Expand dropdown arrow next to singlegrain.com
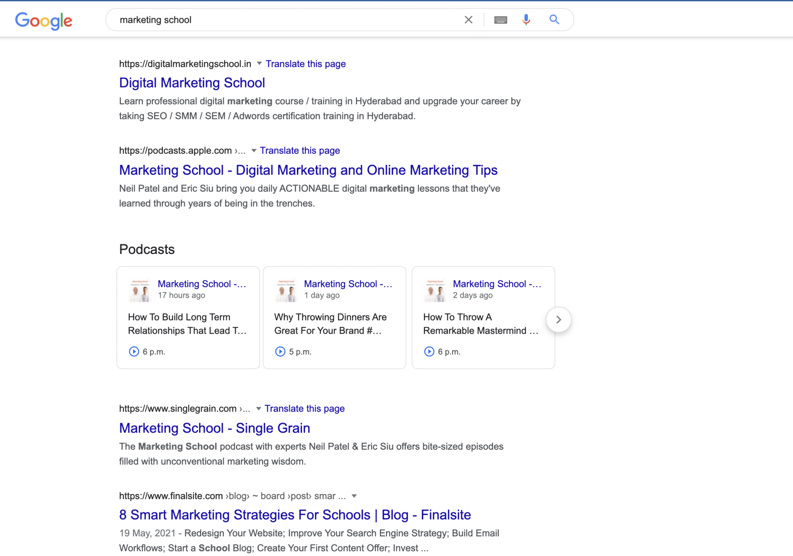 [258, 408]
